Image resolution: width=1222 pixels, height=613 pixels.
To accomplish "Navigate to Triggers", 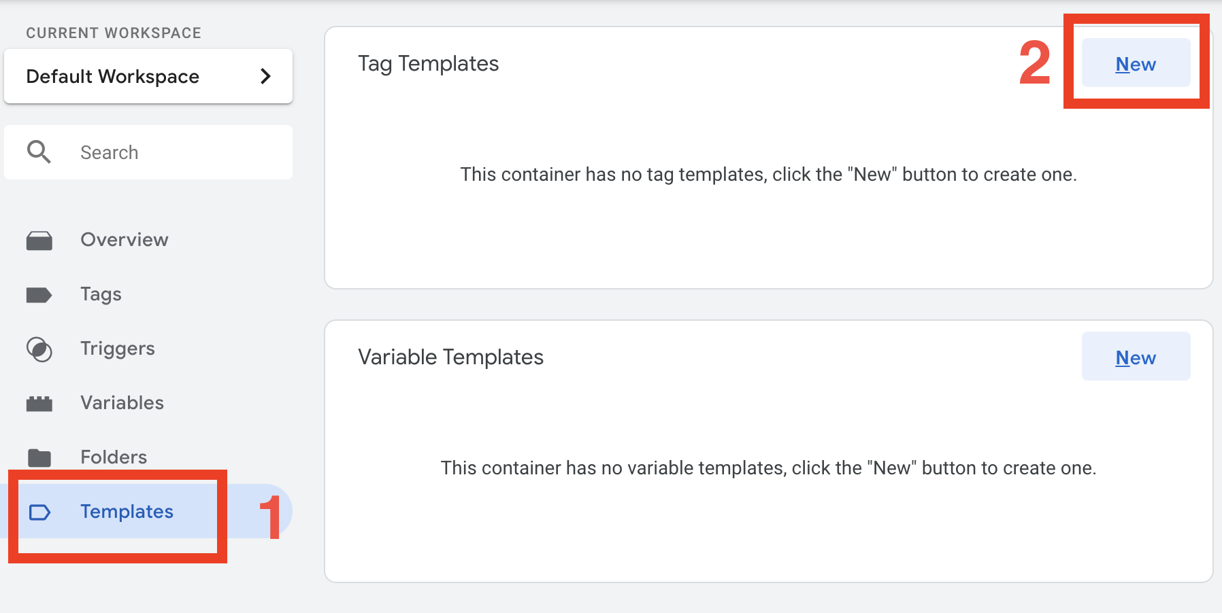I will (x=117, y=349).
